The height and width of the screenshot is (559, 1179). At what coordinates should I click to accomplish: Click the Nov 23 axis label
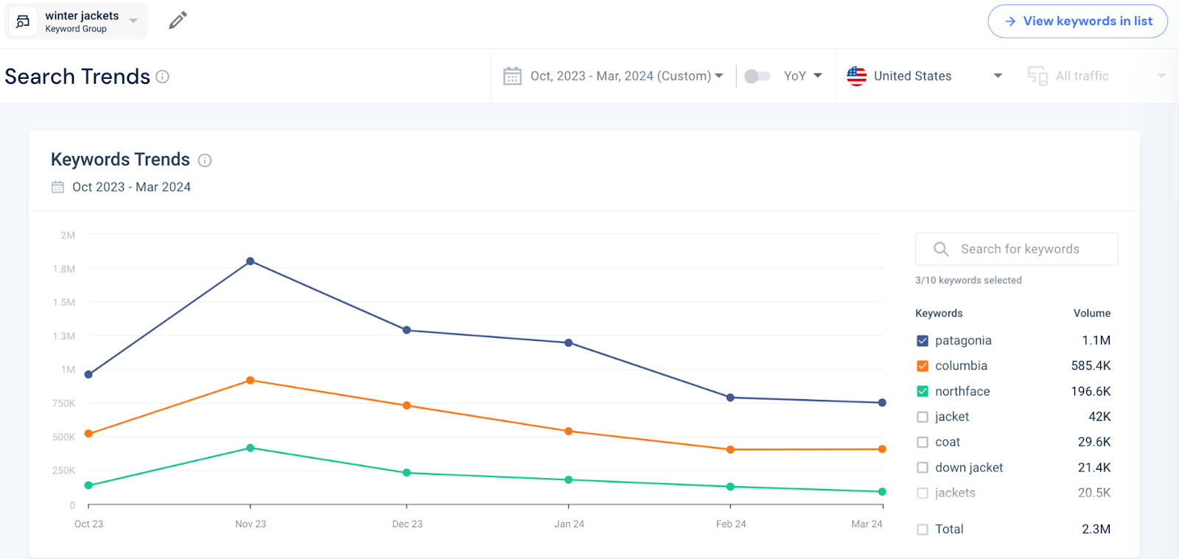pyautogui.click(x=251, y=524)
